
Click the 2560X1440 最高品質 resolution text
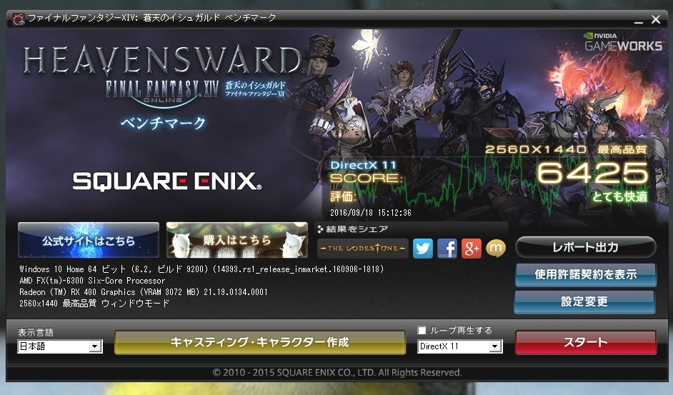[x=566, y=149]
